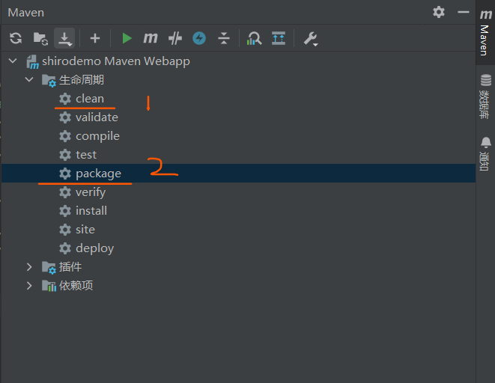The height and width of the screenshot is (383, 495).
Task: Click the folder-with-refresh generate sources icon
Action: (x=40, y=38)
